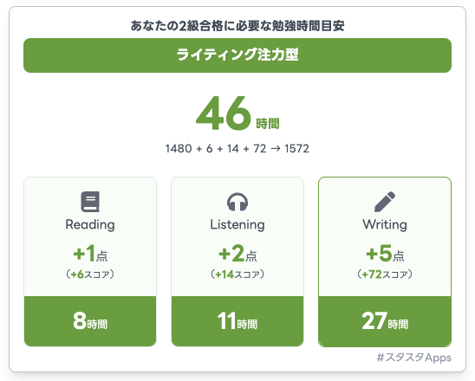
Task: Select the Reading card label
Action: [x=90, y=225]
